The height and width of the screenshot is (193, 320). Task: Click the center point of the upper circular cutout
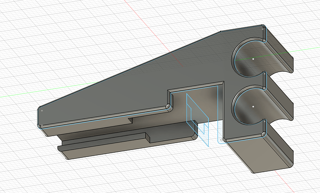253,59
